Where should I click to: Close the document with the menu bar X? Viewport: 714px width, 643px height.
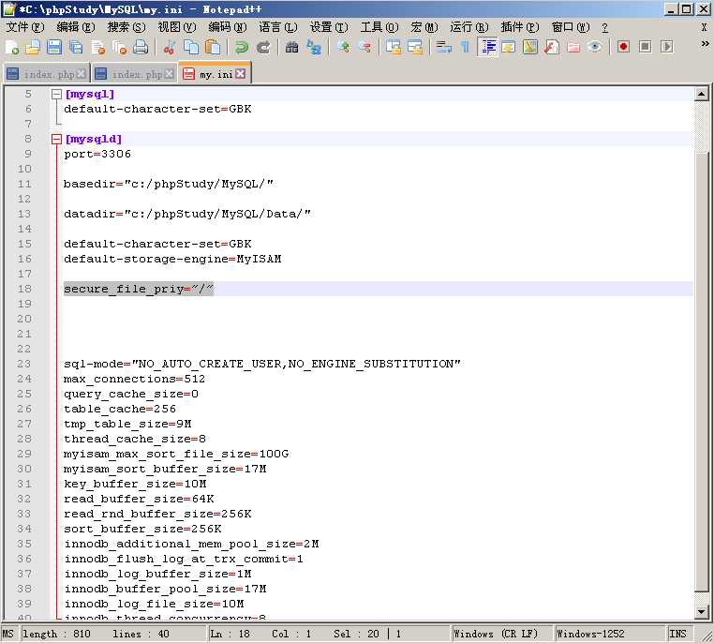(704, 27)
